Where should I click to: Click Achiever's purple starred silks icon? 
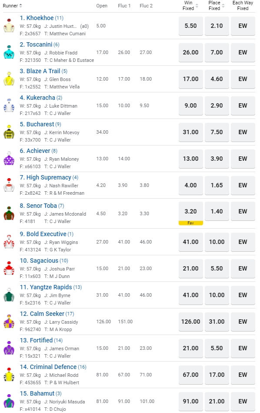pos(9,159)
